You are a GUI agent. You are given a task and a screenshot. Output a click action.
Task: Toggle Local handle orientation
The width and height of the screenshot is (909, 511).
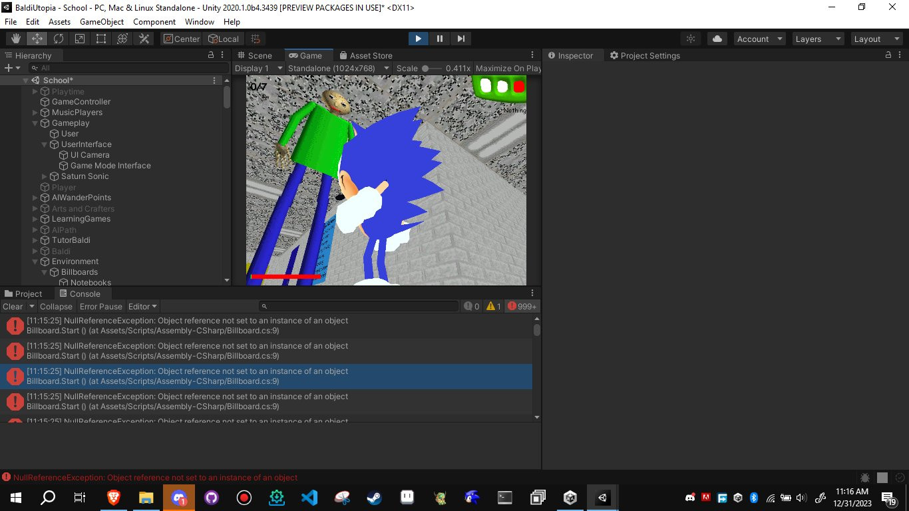[224, 39]
